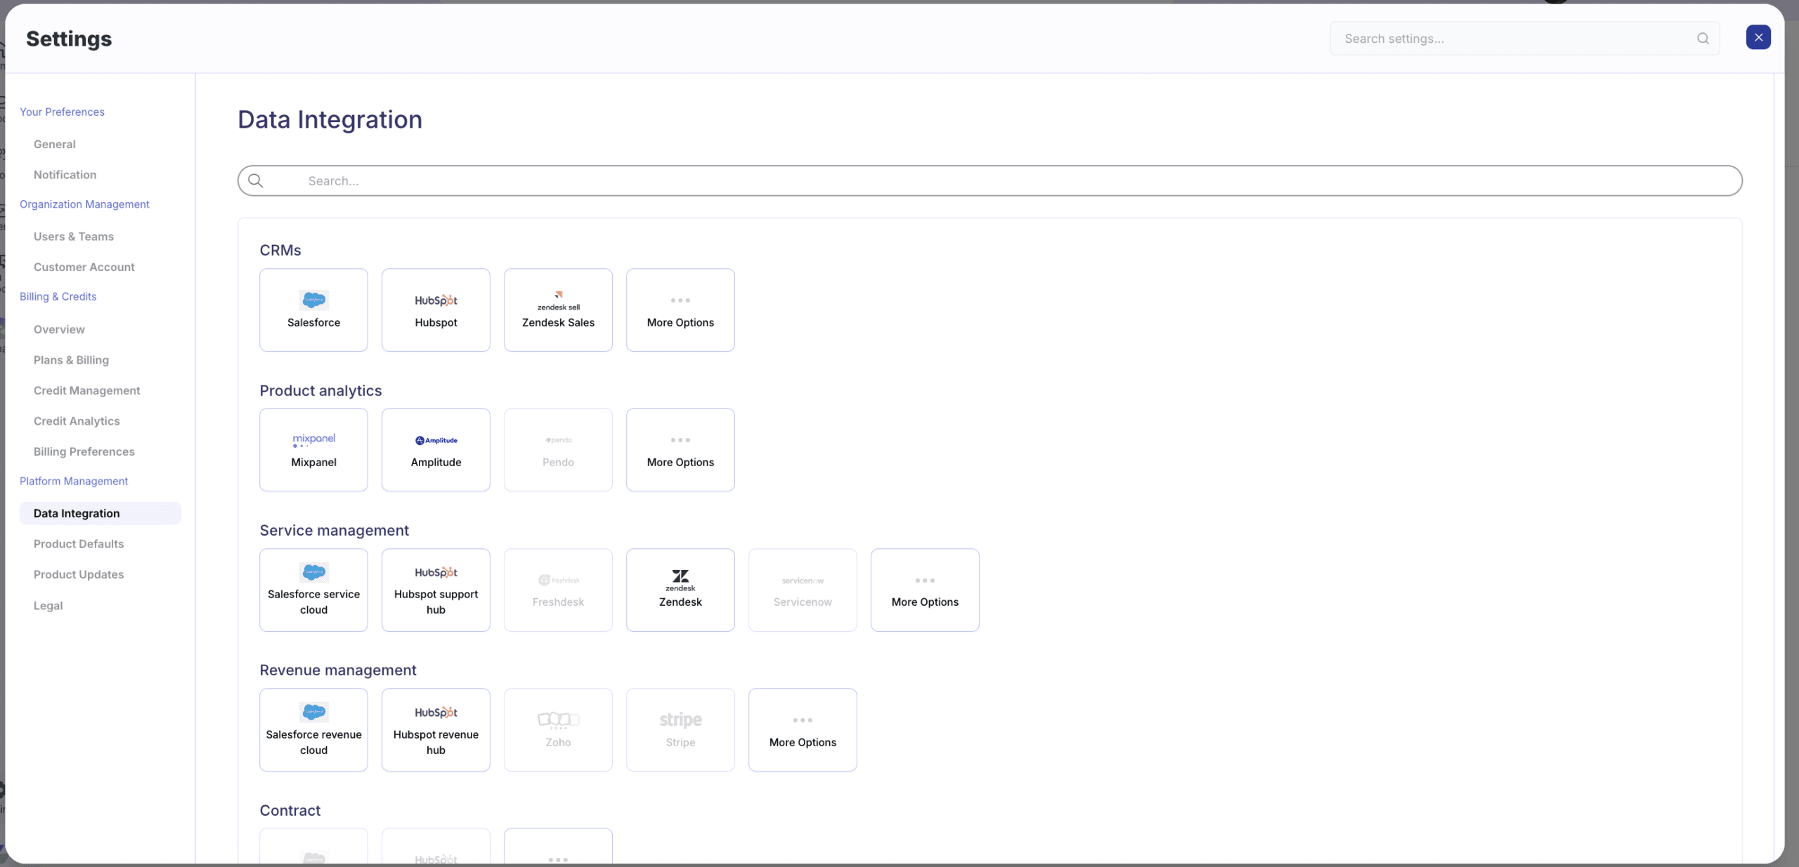Select the Stripe revenue integration

click(x=679, y=729)
